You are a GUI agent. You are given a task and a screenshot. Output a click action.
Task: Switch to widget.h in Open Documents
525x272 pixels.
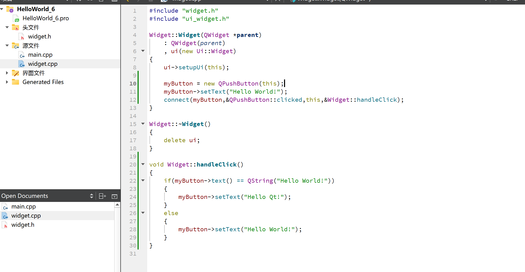tap(23, 225)
